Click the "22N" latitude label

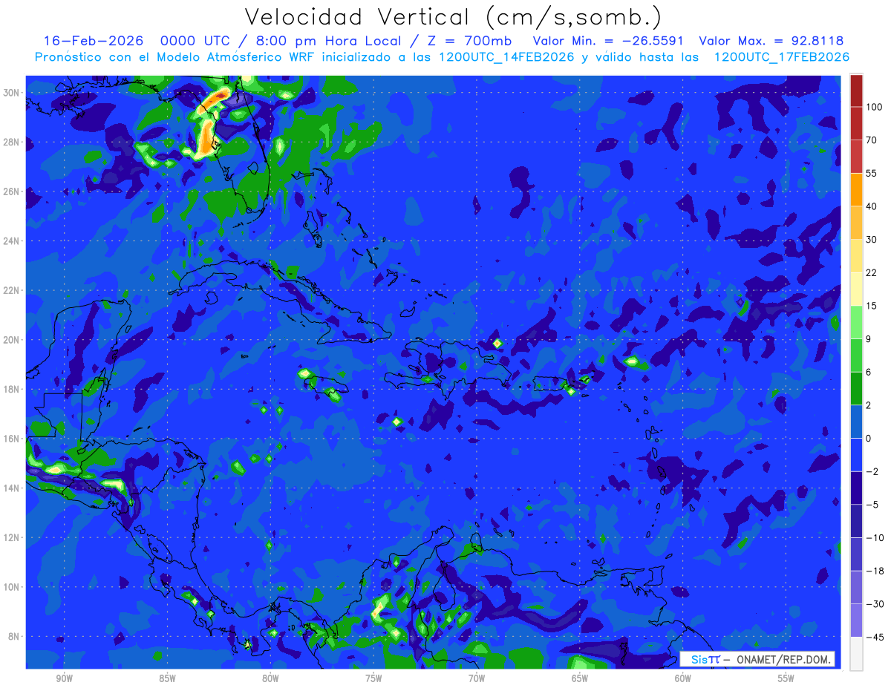(12, 290)
